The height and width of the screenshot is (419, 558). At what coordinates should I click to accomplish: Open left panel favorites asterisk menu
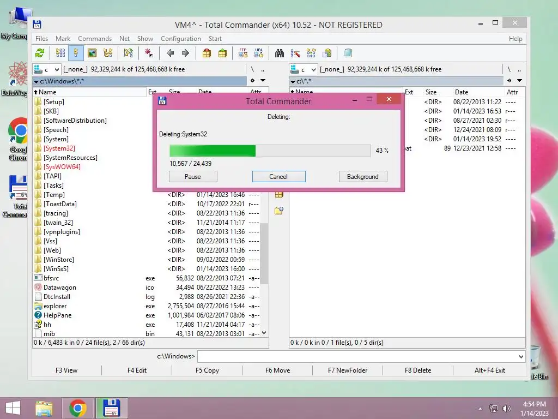(x=253, y=81)
